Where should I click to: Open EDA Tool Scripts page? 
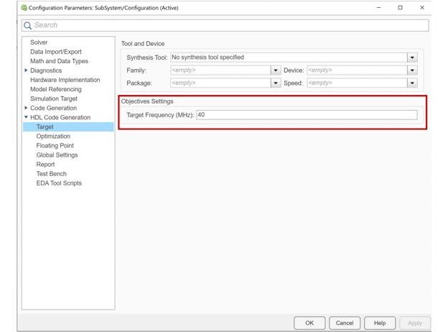point(59,183)
